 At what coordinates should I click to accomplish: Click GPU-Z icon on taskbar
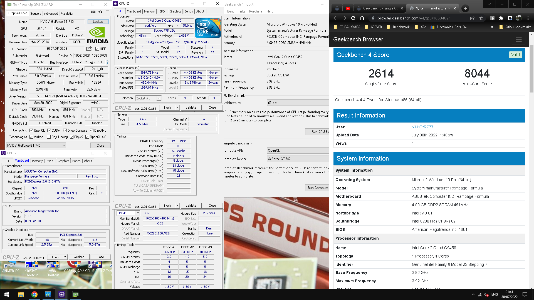75,294
